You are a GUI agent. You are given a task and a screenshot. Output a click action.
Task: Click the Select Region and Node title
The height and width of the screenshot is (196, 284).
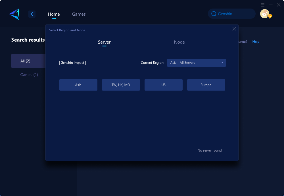click(x=67, y=30)
